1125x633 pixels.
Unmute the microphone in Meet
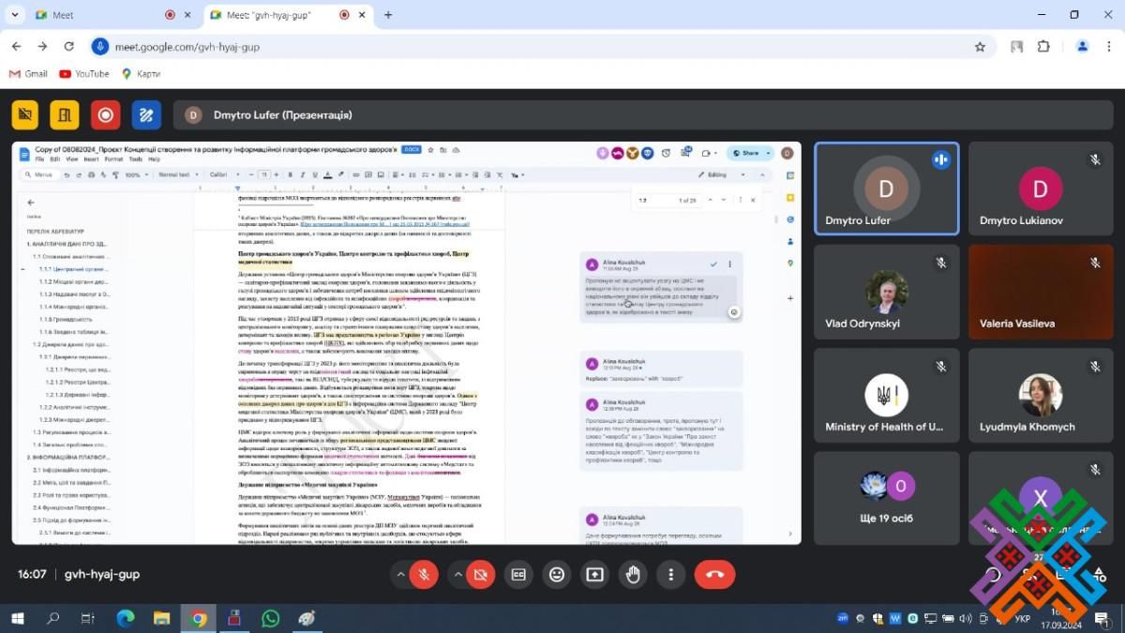[424, 574]
